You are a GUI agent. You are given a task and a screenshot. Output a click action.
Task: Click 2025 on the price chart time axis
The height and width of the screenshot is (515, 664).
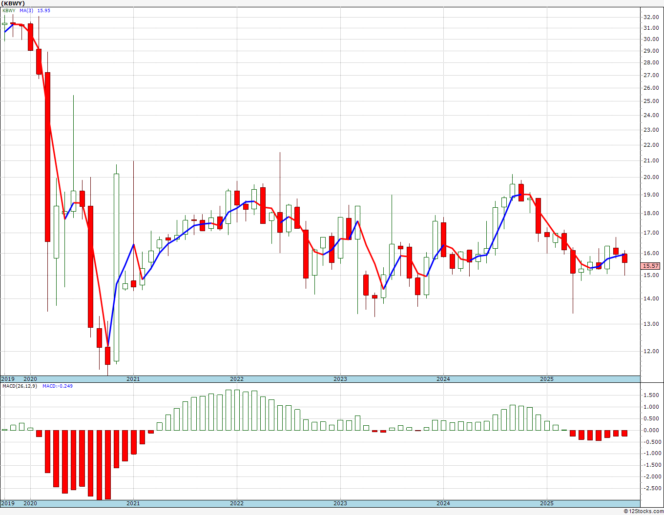(547, 379)
